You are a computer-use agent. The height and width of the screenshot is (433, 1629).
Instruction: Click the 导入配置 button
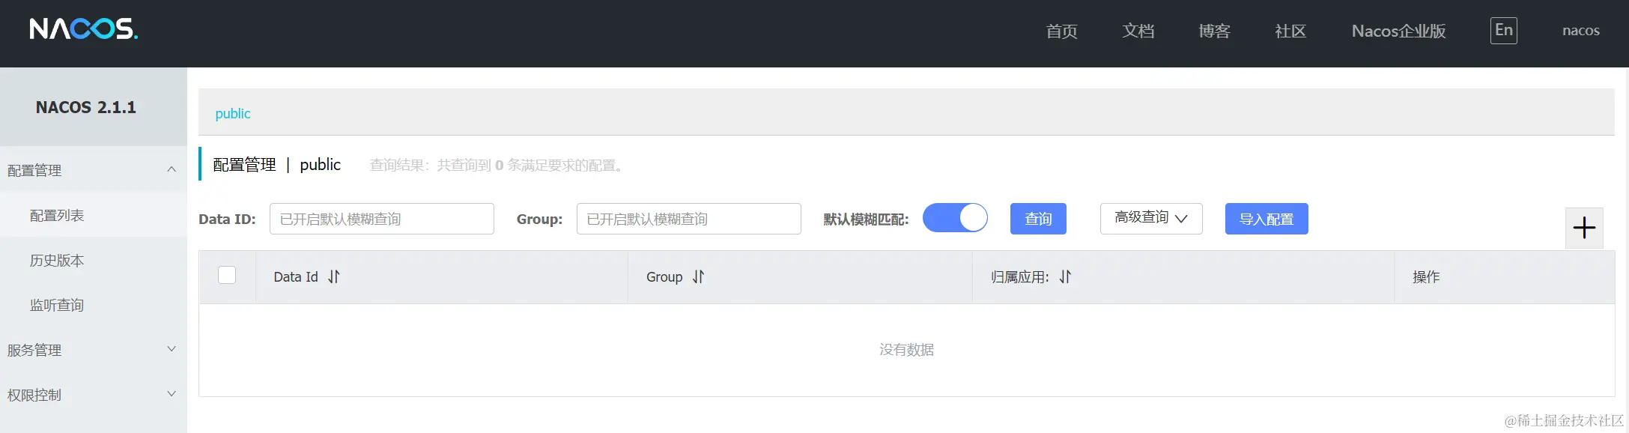click(1267, 219)
